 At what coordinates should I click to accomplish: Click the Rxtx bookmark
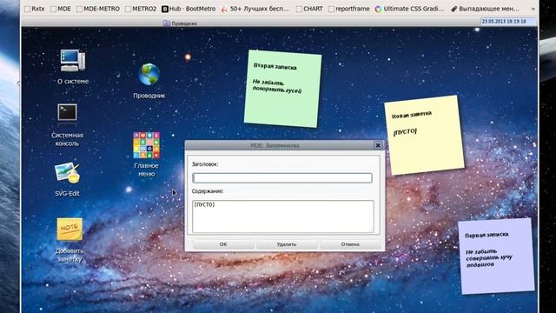coord(35,9)
